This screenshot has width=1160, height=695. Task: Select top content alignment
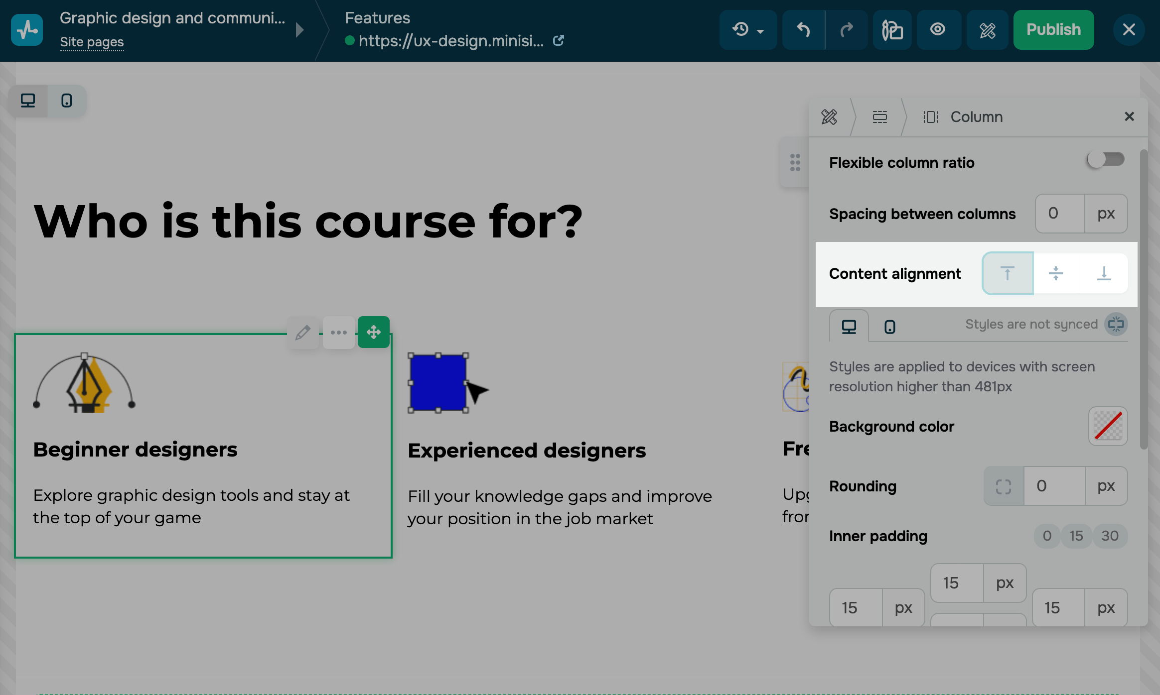1008,273
